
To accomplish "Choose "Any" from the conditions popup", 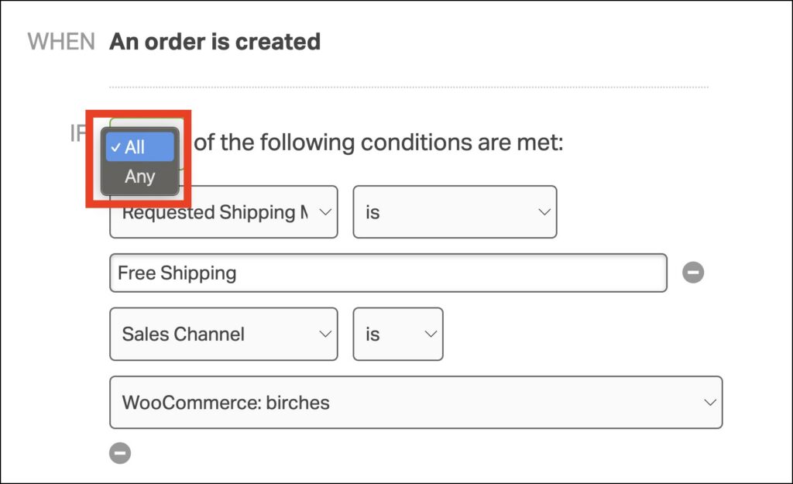I will [x=140, y=177].
